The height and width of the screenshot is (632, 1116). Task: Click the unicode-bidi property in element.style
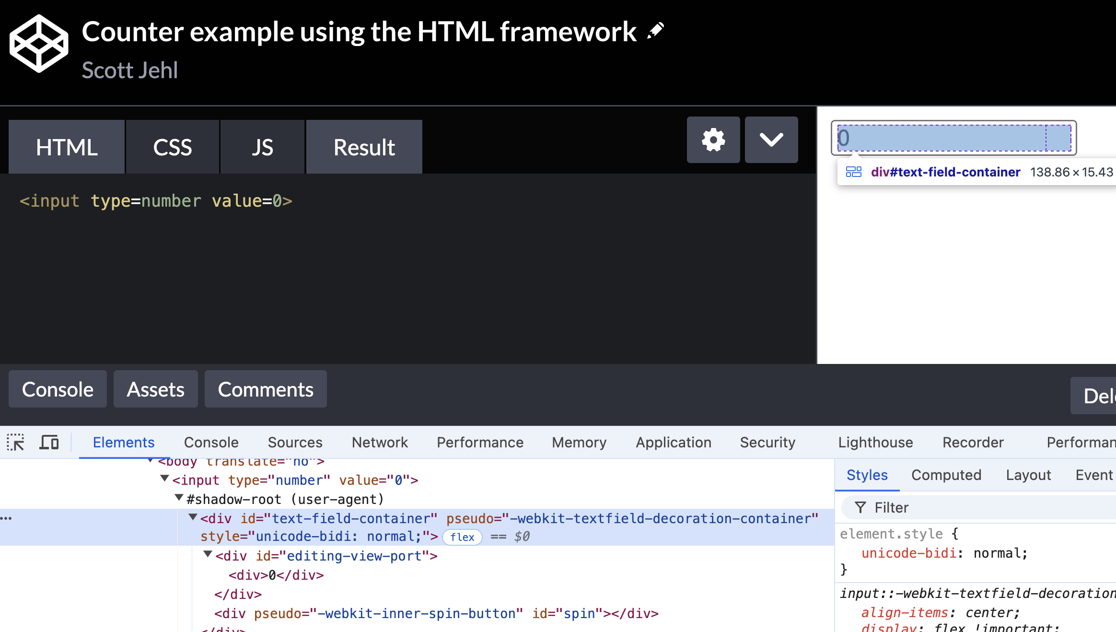[x=909, y=553]
